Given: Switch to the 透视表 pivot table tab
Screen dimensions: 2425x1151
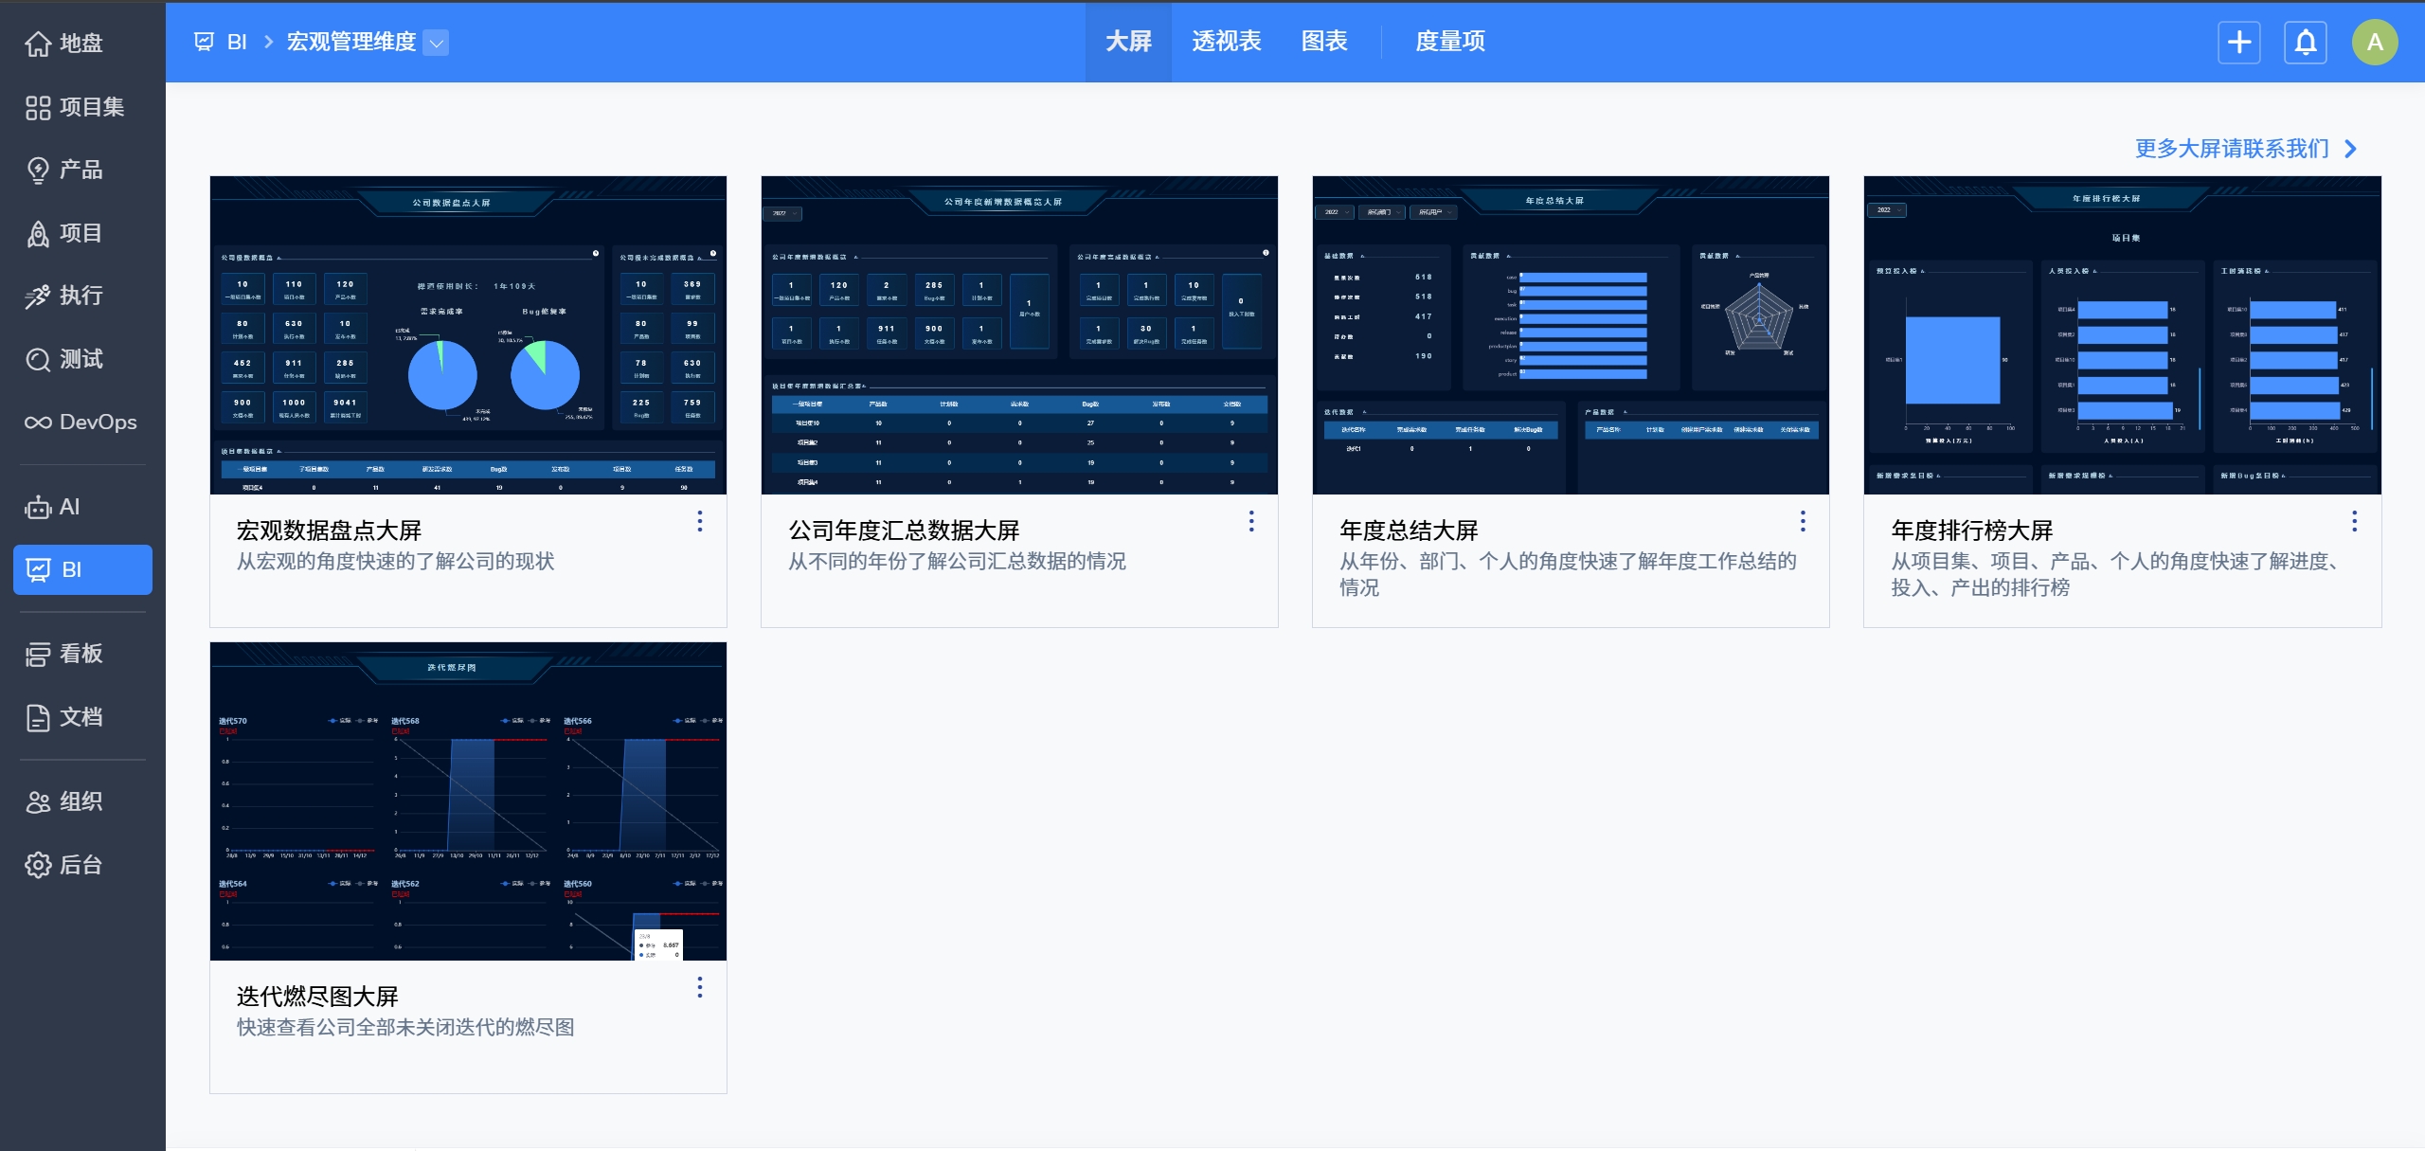Looking at the screenshot, I should pyautogui.click(x=1227, y=42).
